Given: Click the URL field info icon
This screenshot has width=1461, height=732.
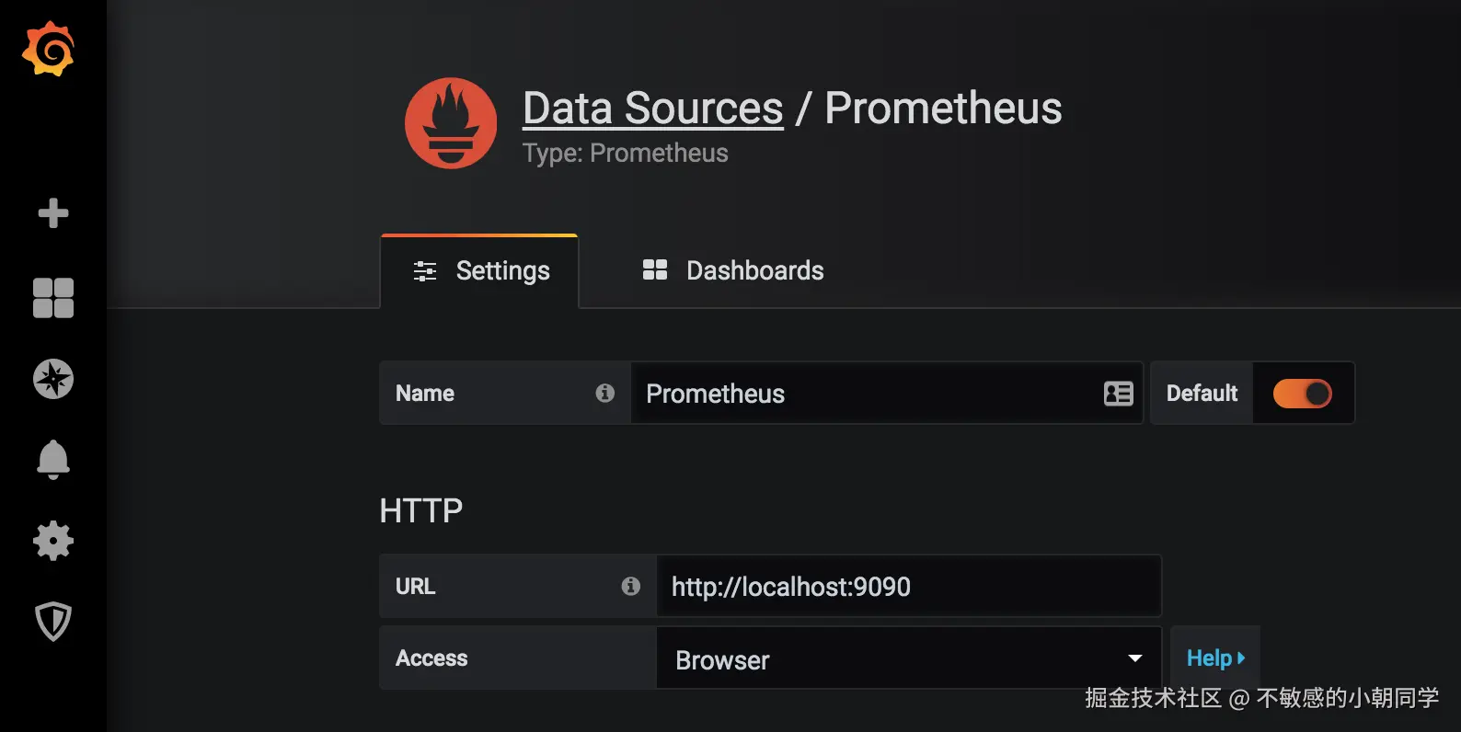Looking at the screenshot, I should pos(630,586).
